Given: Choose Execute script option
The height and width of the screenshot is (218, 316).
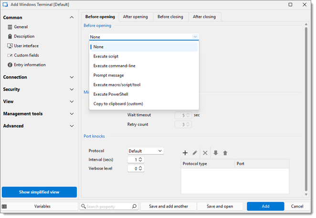Looking at the screenshot, I should (x=144, y=56).
